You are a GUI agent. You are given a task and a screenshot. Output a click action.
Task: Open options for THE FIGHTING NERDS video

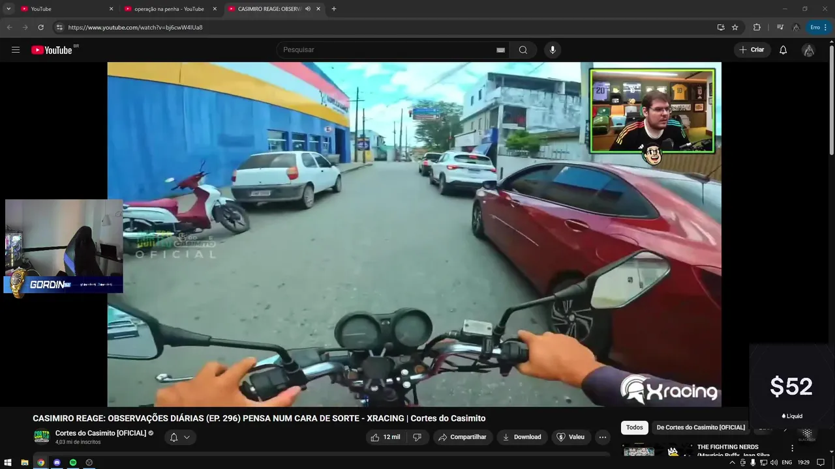pyautogui.click(x=793, y=448)
